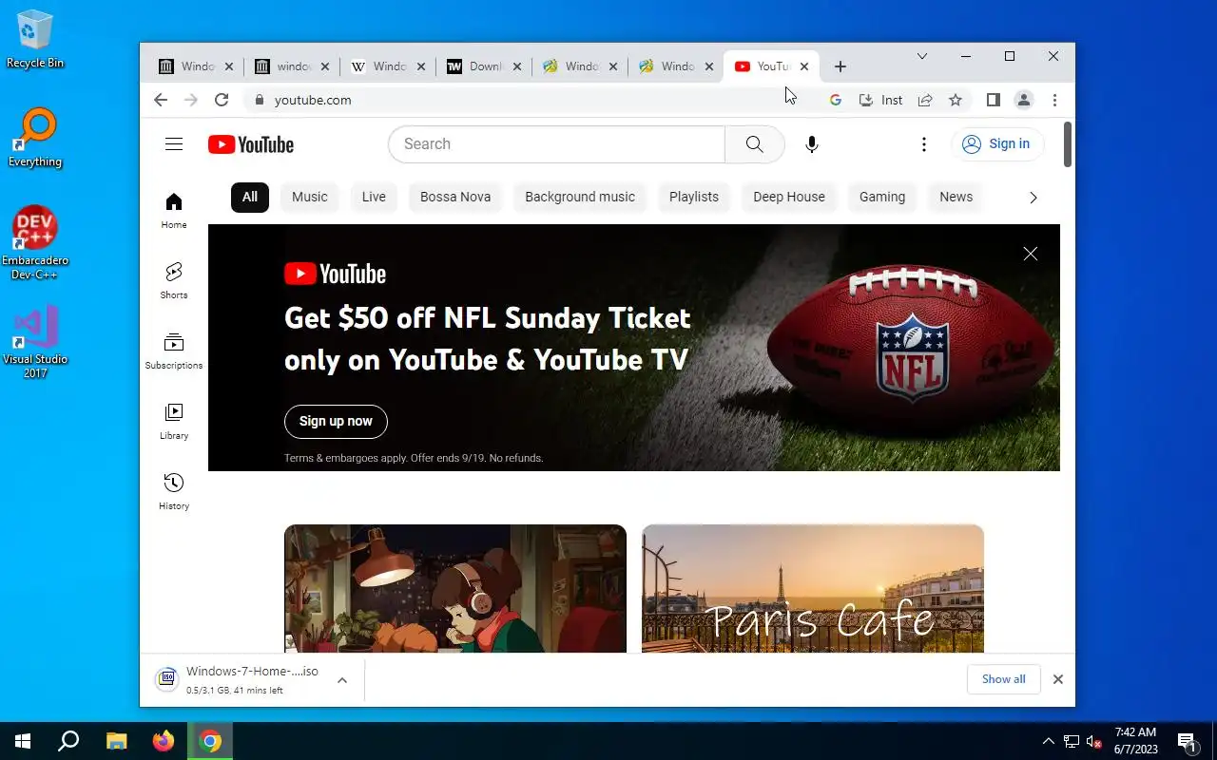Select the Bossa Nova filter chip
The height and width of the screenshot is (760, 1217).
pos(455,197)
